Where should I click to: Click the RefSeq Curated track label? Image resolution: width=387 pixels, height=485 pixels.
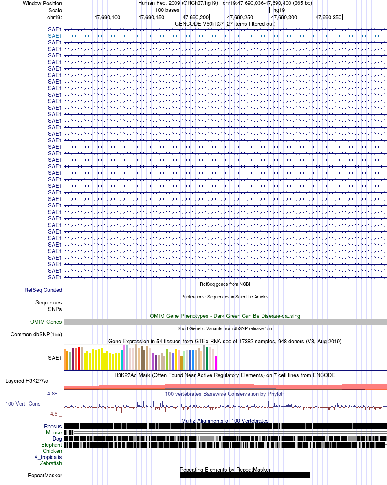pyautogui.click(x=43, y=290)
